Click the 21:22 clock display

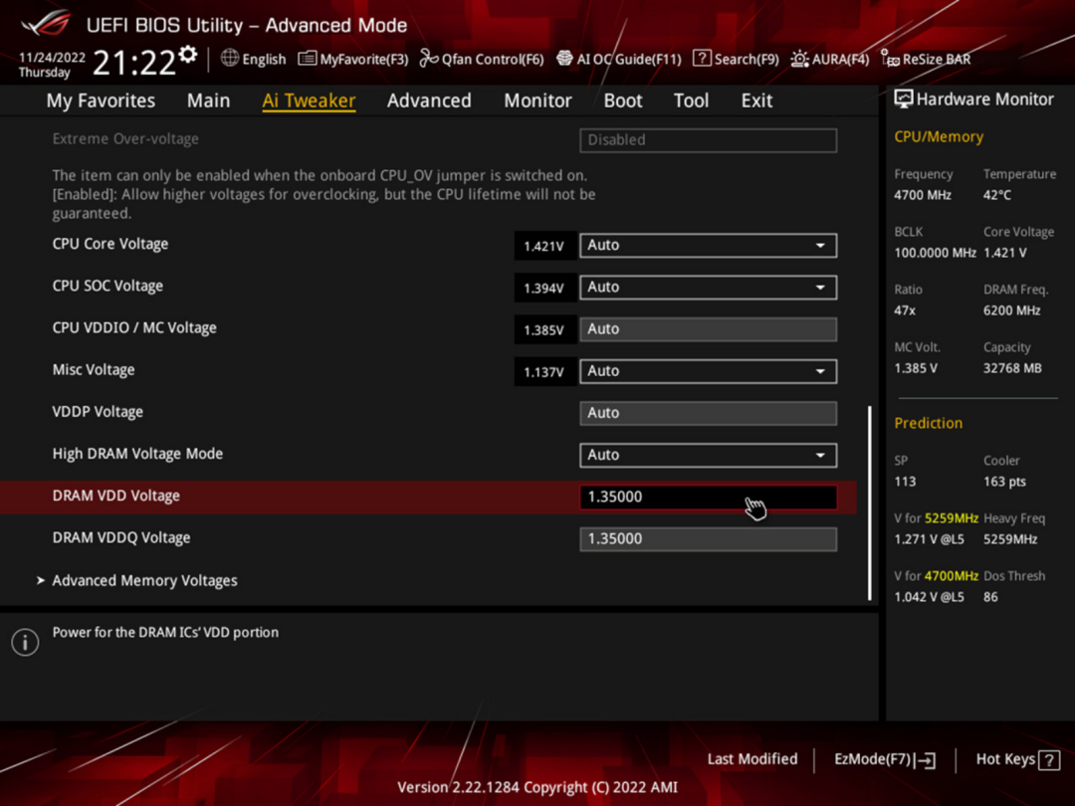click(134, 63)
